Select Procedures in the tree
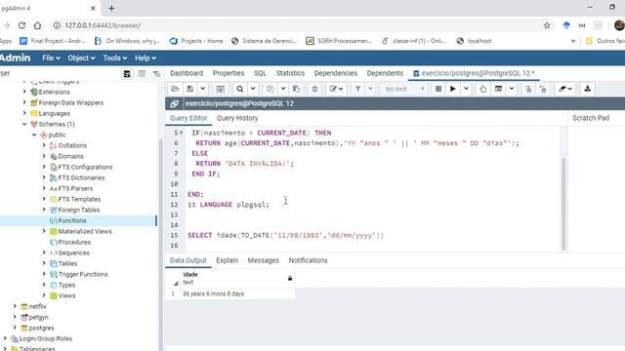The image size is (625, 351). pos(74,242)
